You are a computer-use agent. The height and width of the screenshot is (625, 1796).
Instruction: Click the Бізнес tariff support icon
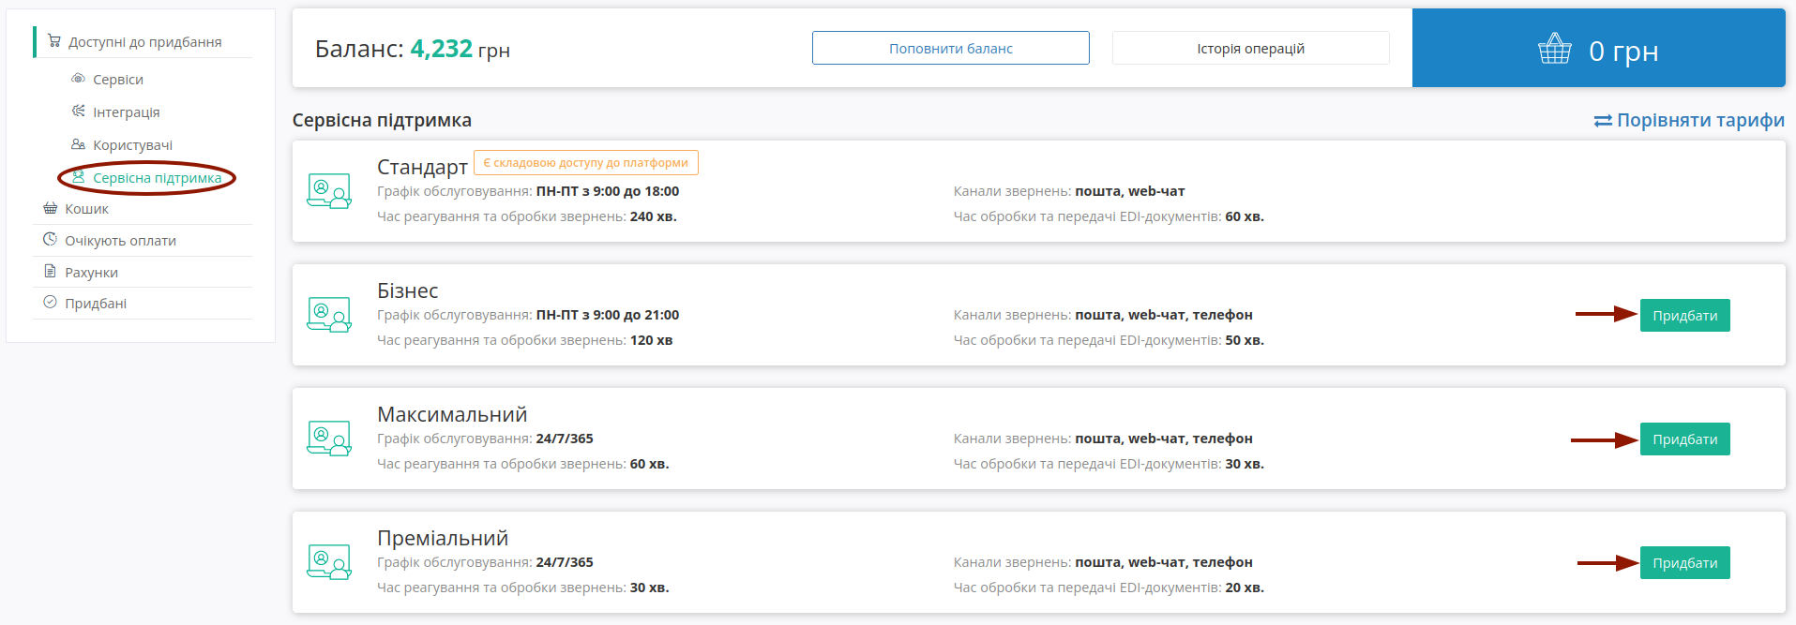[329, 315]
